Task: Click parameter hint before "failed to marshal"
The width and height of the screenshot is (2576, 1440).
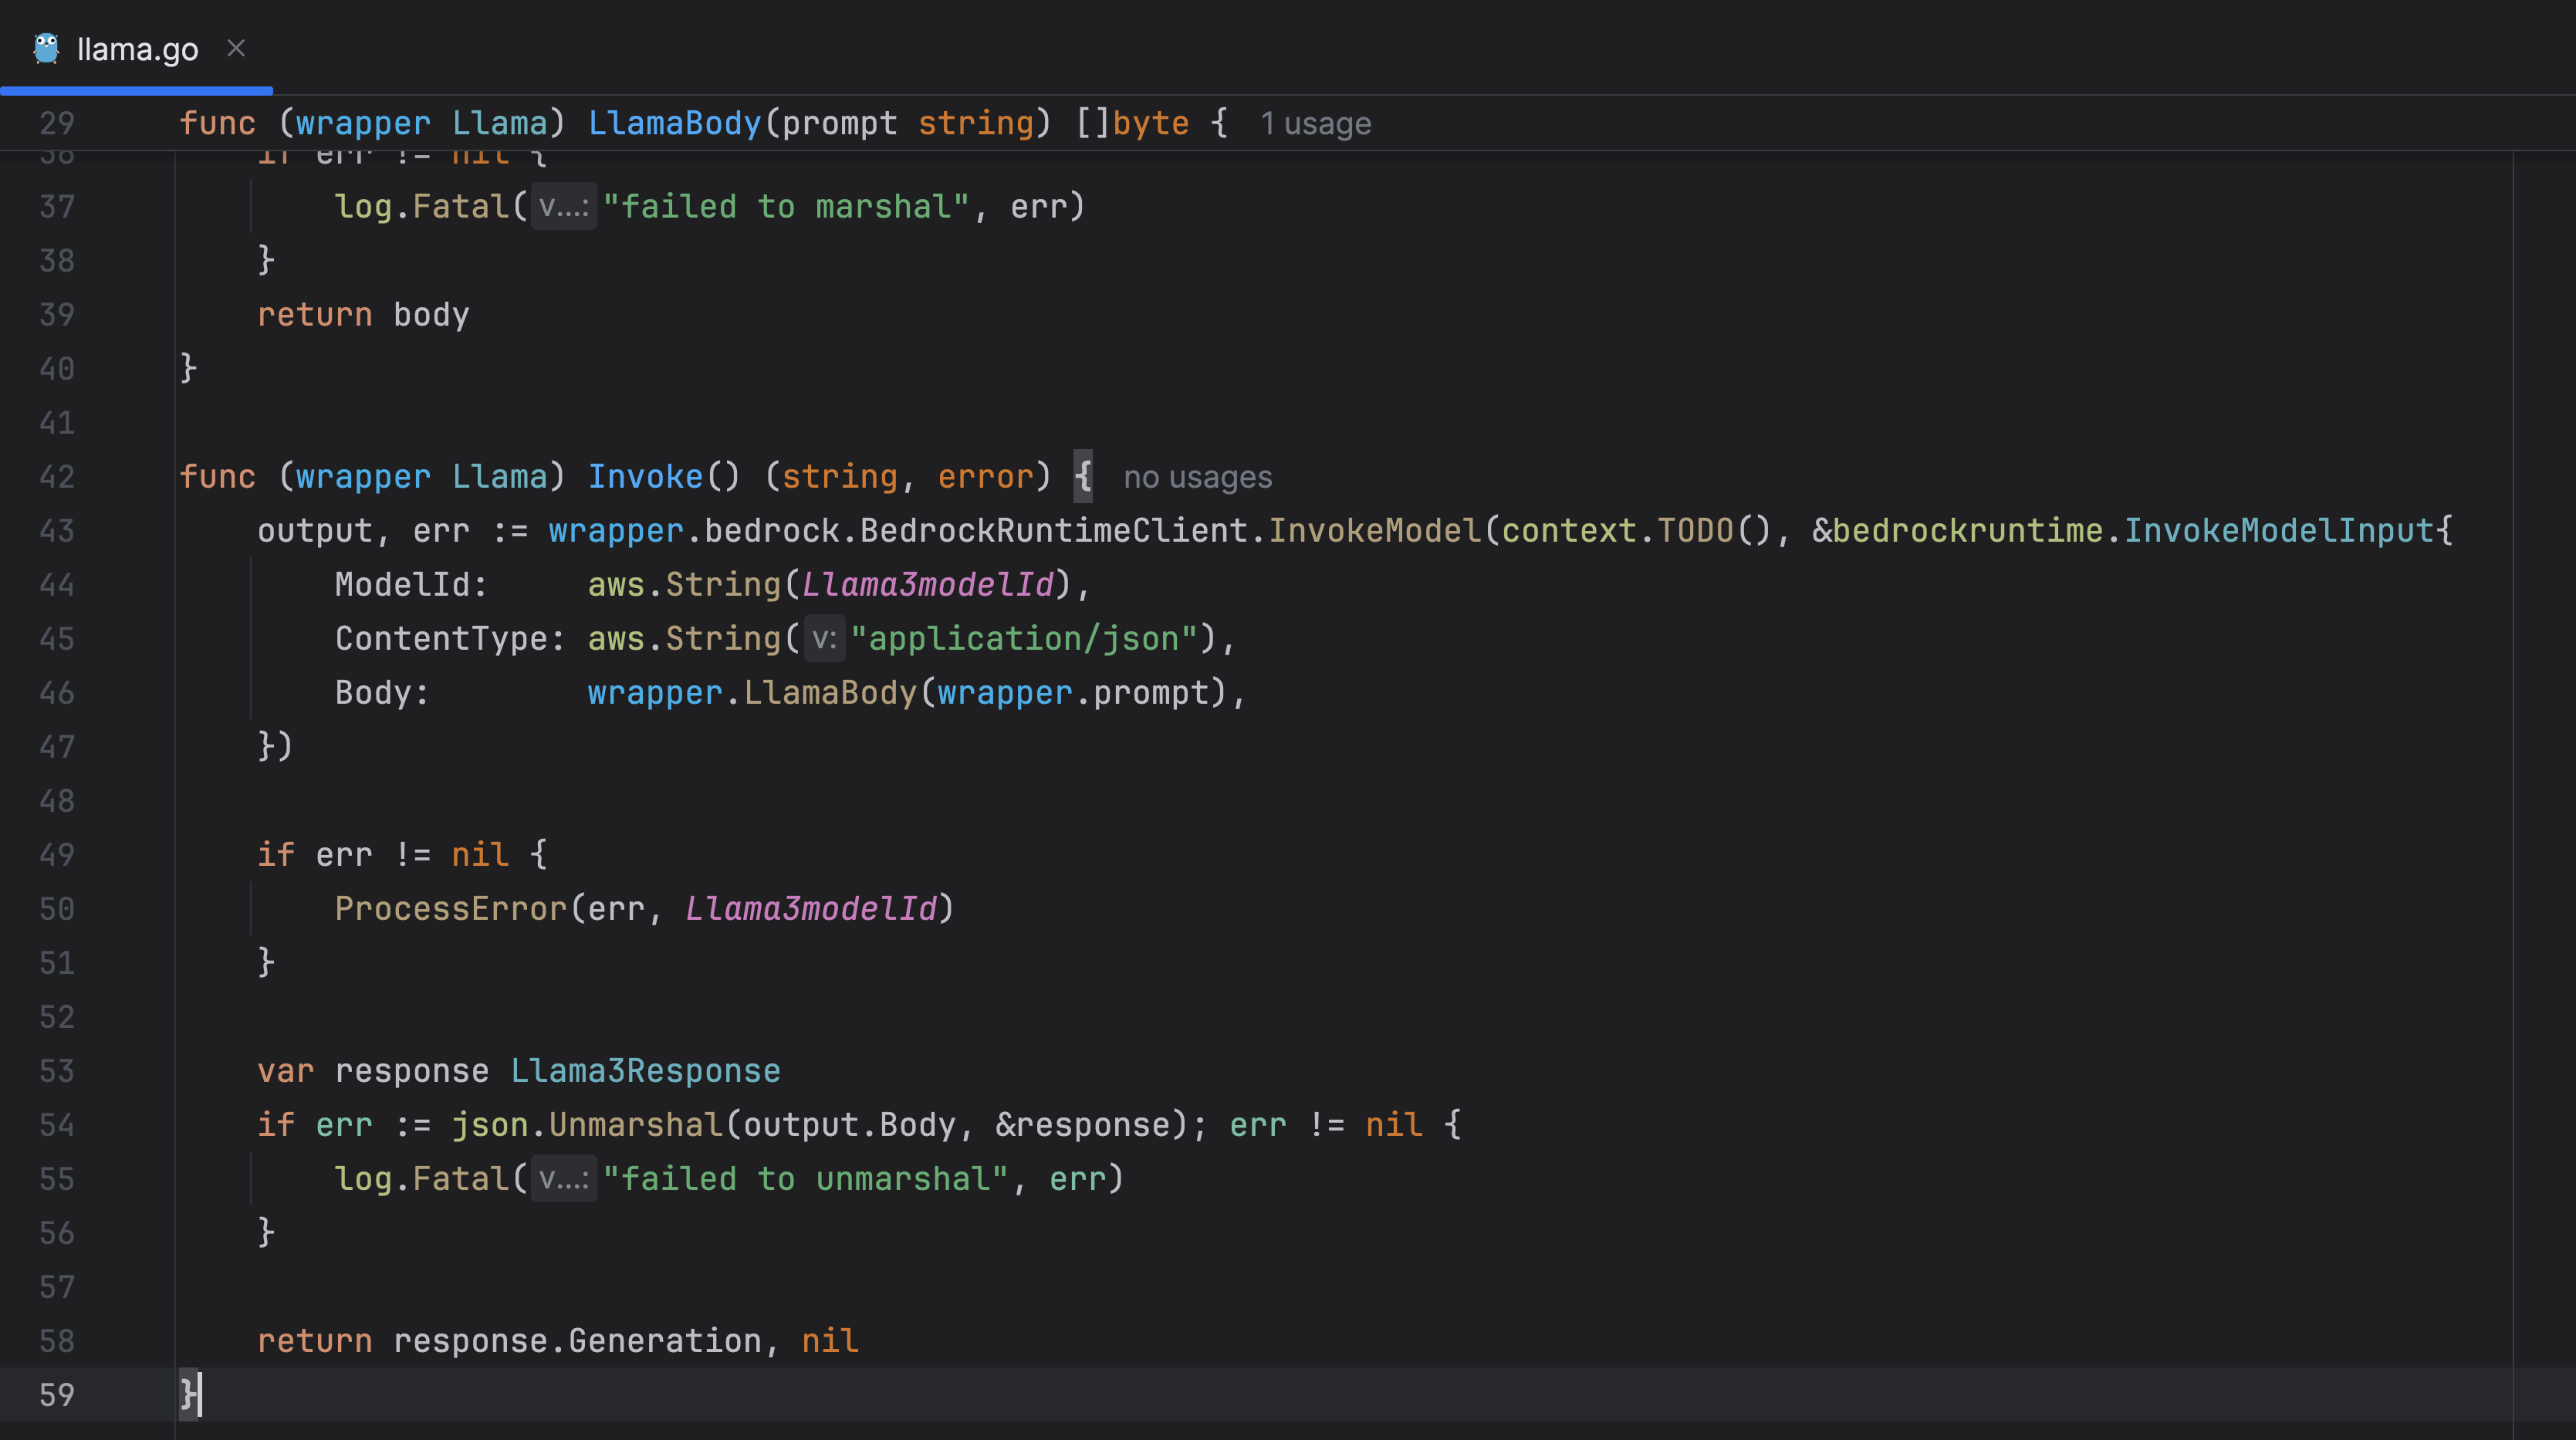Action: [x=563, y=207]
